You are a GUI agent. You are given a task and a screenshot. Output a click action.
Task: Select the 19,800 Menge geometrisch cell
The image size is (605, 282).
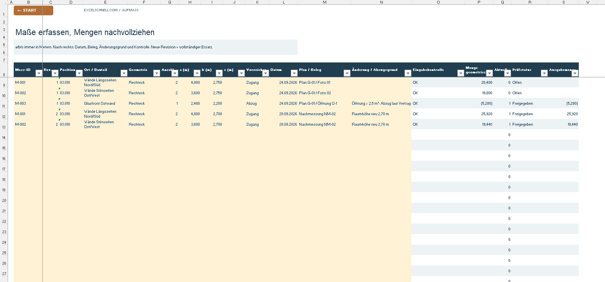479,93
